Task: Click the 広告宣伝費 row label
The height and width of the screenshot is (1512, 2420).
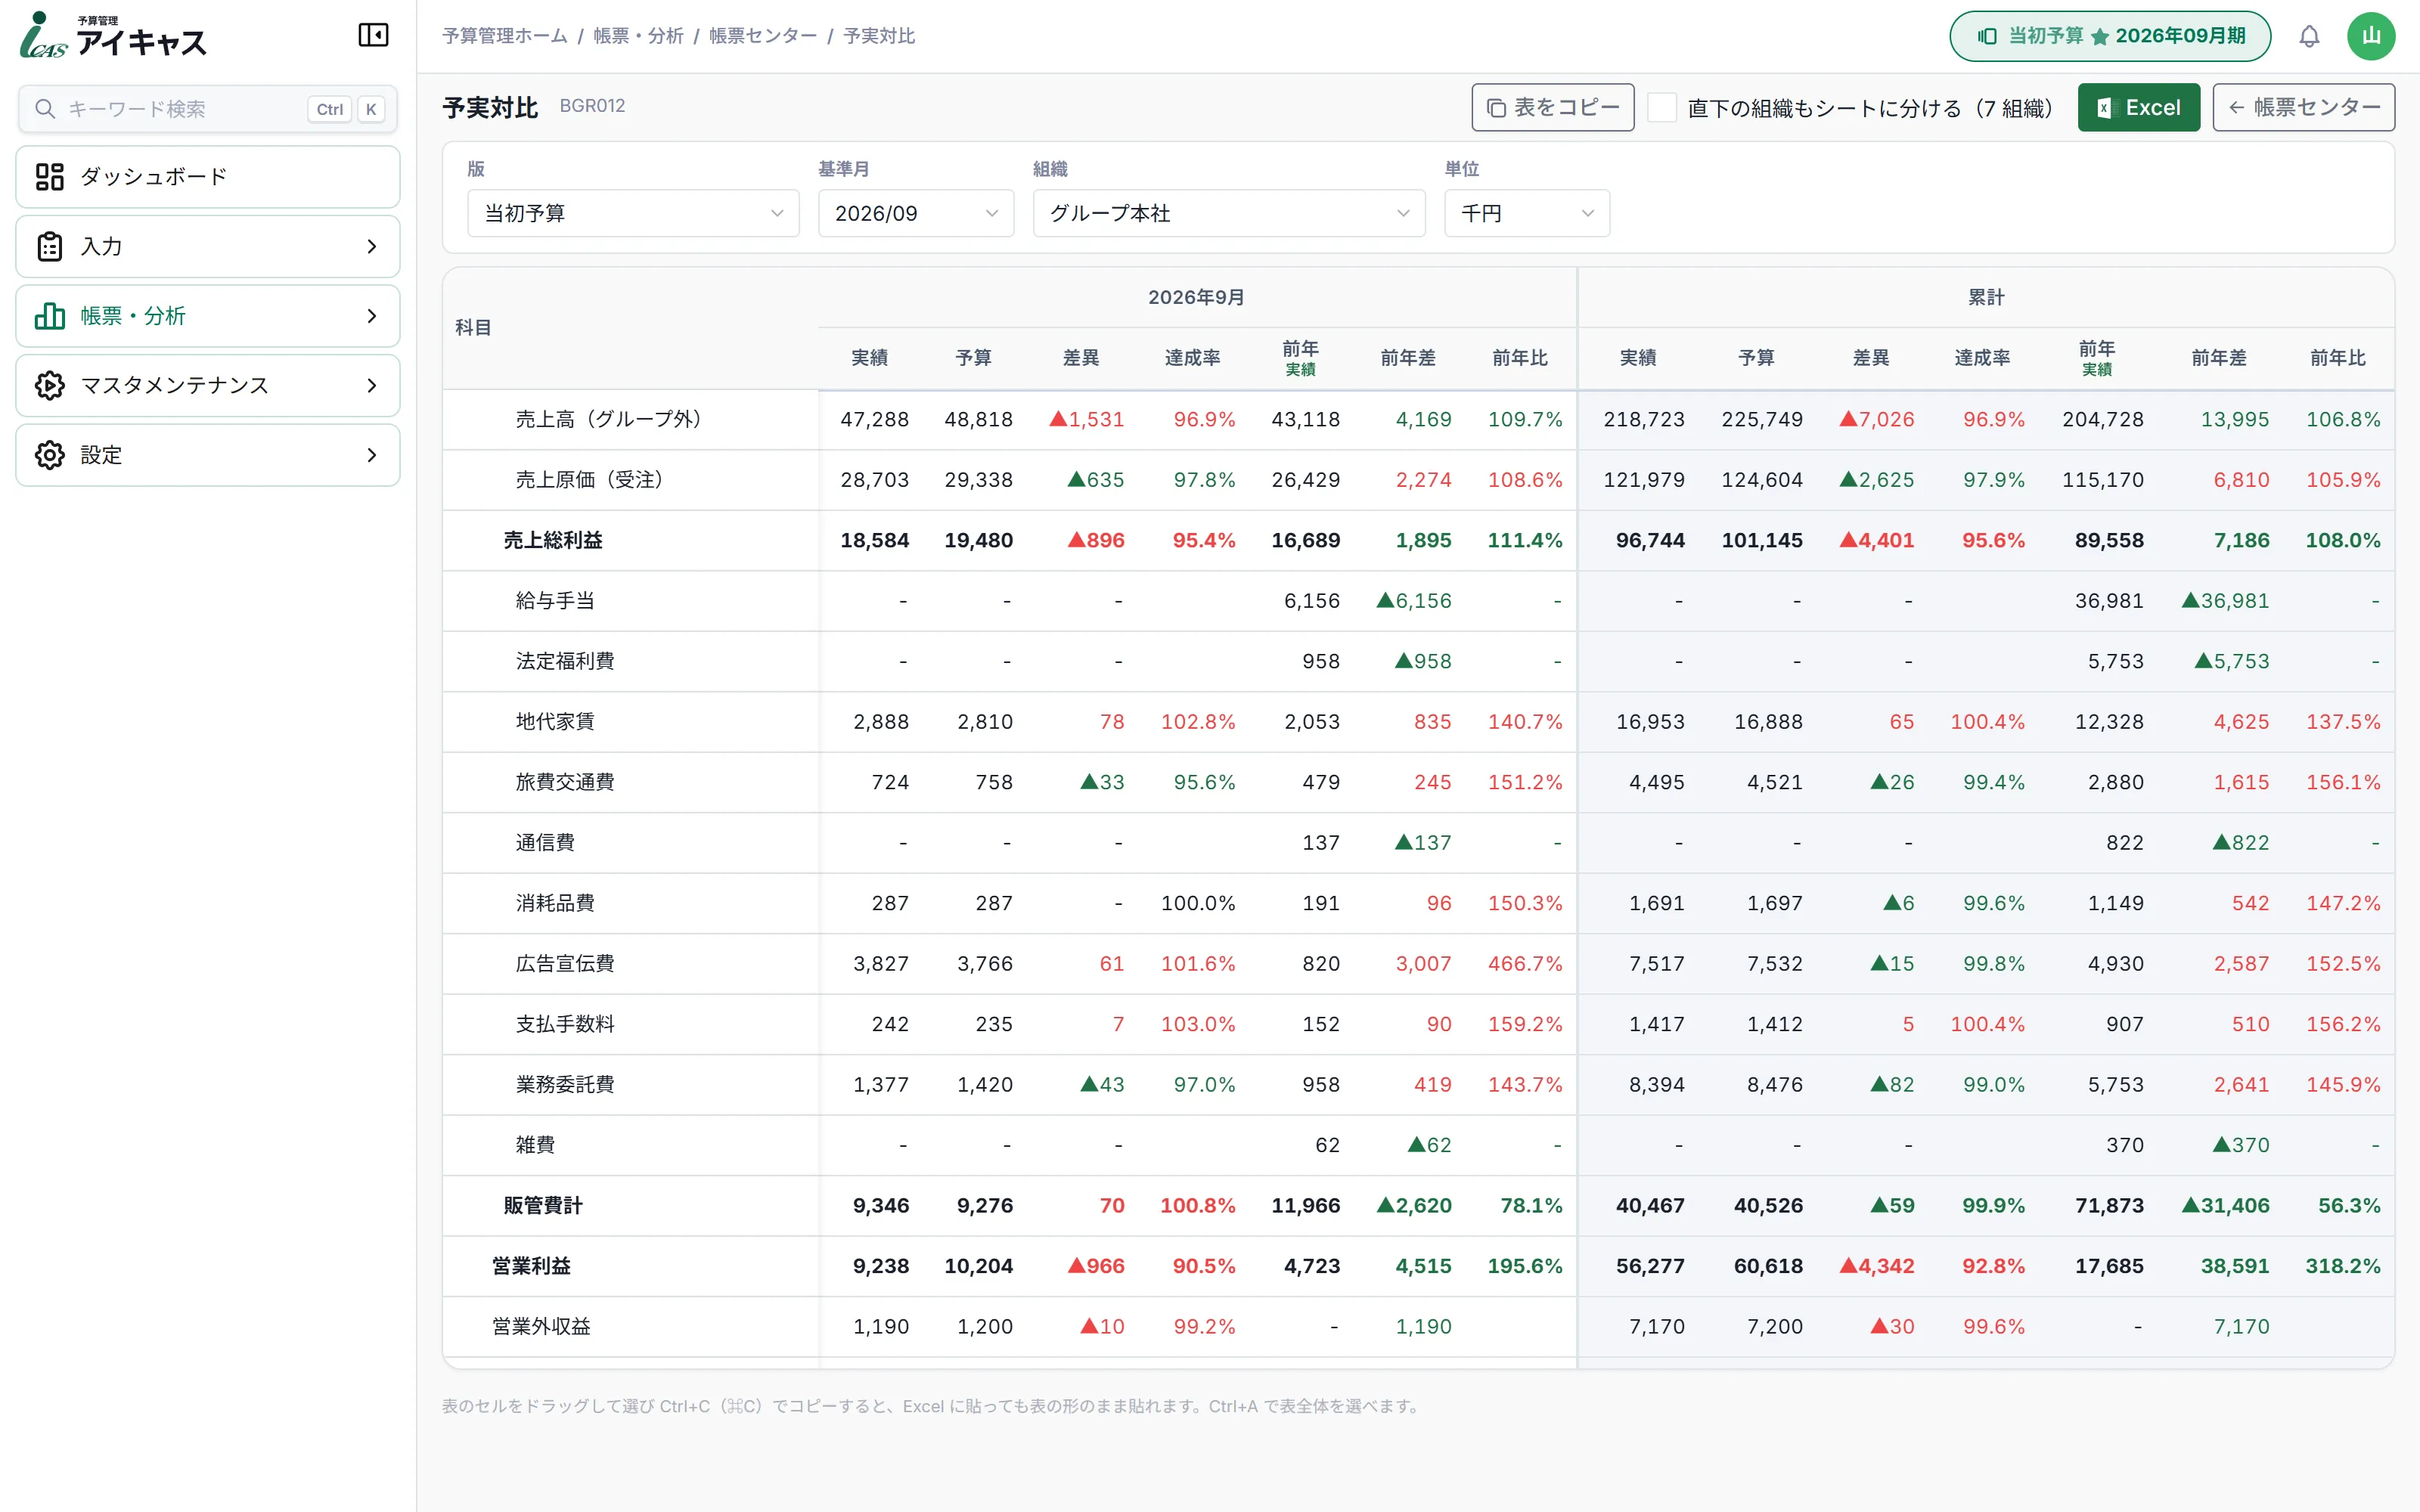Action: [x=565, y=964]
